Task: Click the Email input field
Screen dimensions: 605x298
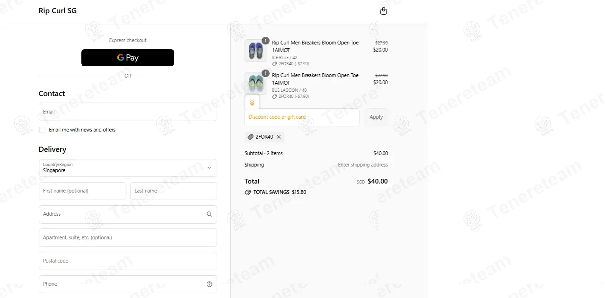Action: [128, 112]
